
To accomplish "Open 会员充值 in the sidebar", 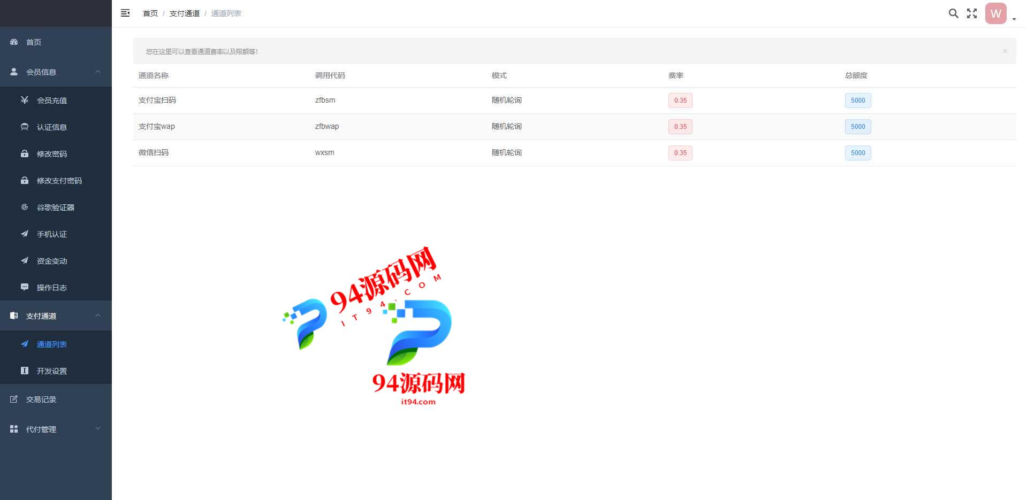I will pos(56,100).
